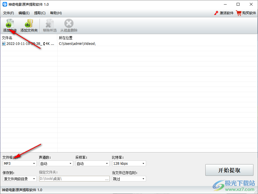
Task: Click the shopping cart 购买软件 icon
Action: coord(239,13)
